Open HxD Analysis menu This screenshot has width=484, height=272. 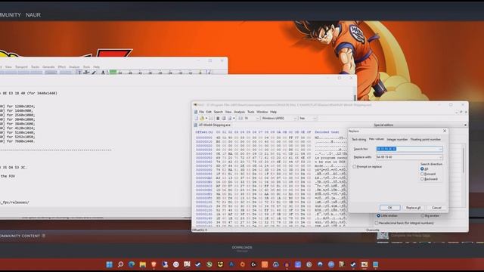pos(239,112)
